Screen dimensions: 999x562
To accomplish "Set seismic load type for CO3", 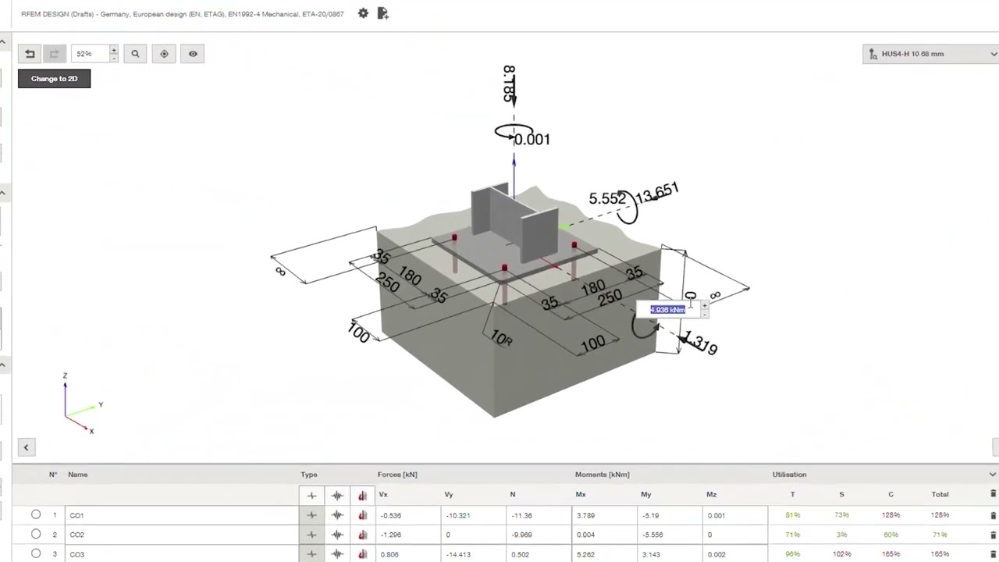I will 337,554.
